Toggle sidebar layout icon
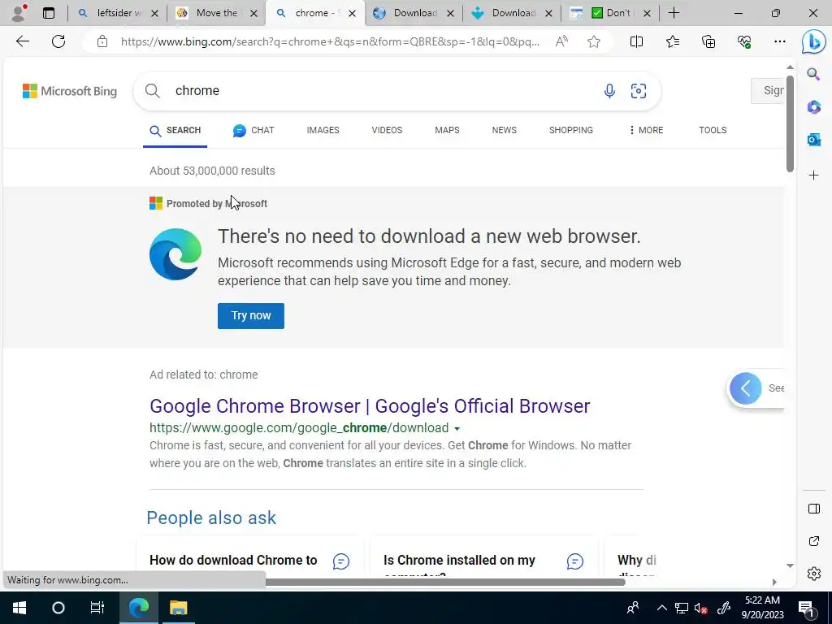 click(x=814, y=509)
